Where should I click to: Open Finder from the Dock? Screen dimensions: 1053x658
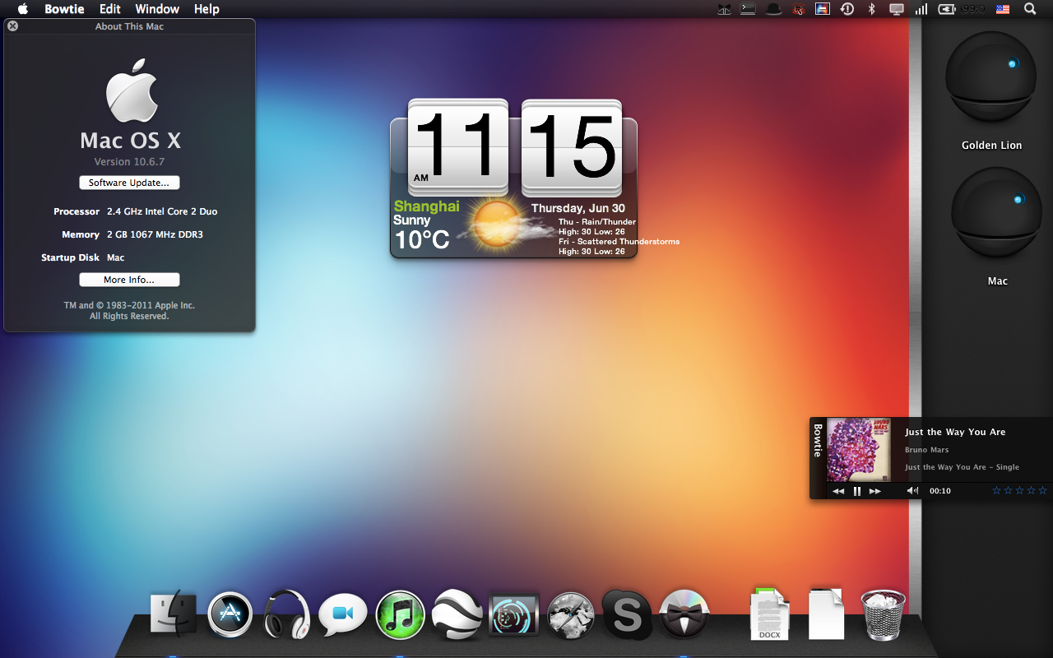click(x=174, y=613)
